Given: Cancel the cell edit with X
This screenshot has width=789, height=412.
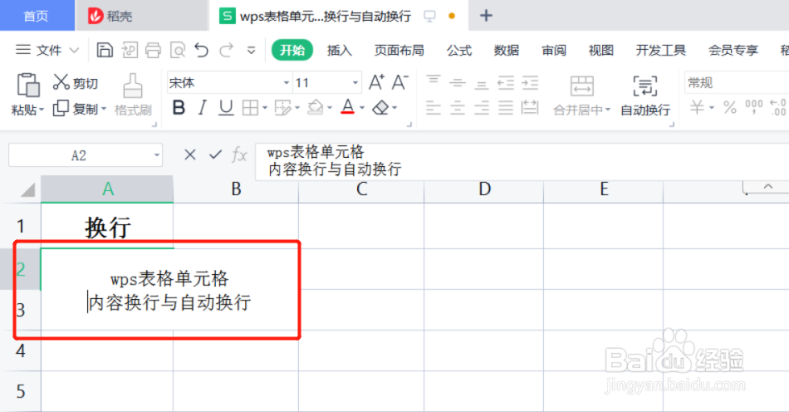Looking at the screenshot, I should click(x=189, y=154).
